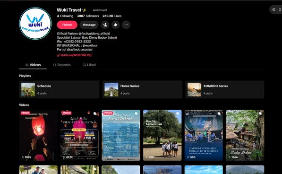Share the profile via arrow icon
Image resolution: width=282 pixels, height=174 pixels.
(115, 25)
